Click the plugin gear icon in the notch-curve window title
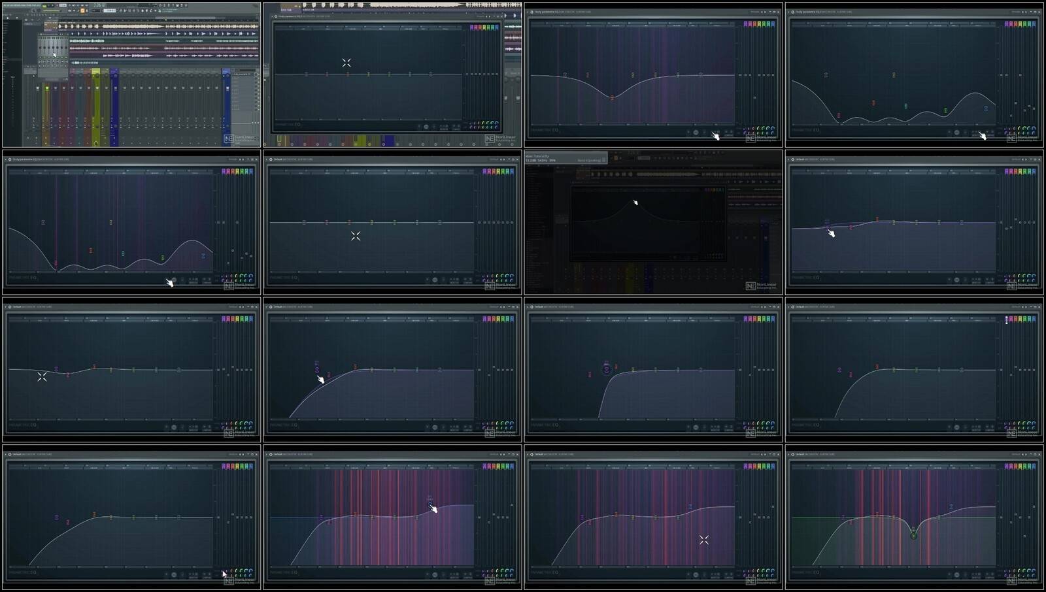Viewport: 1046px width, 592px height. click(x=794, y=454)
